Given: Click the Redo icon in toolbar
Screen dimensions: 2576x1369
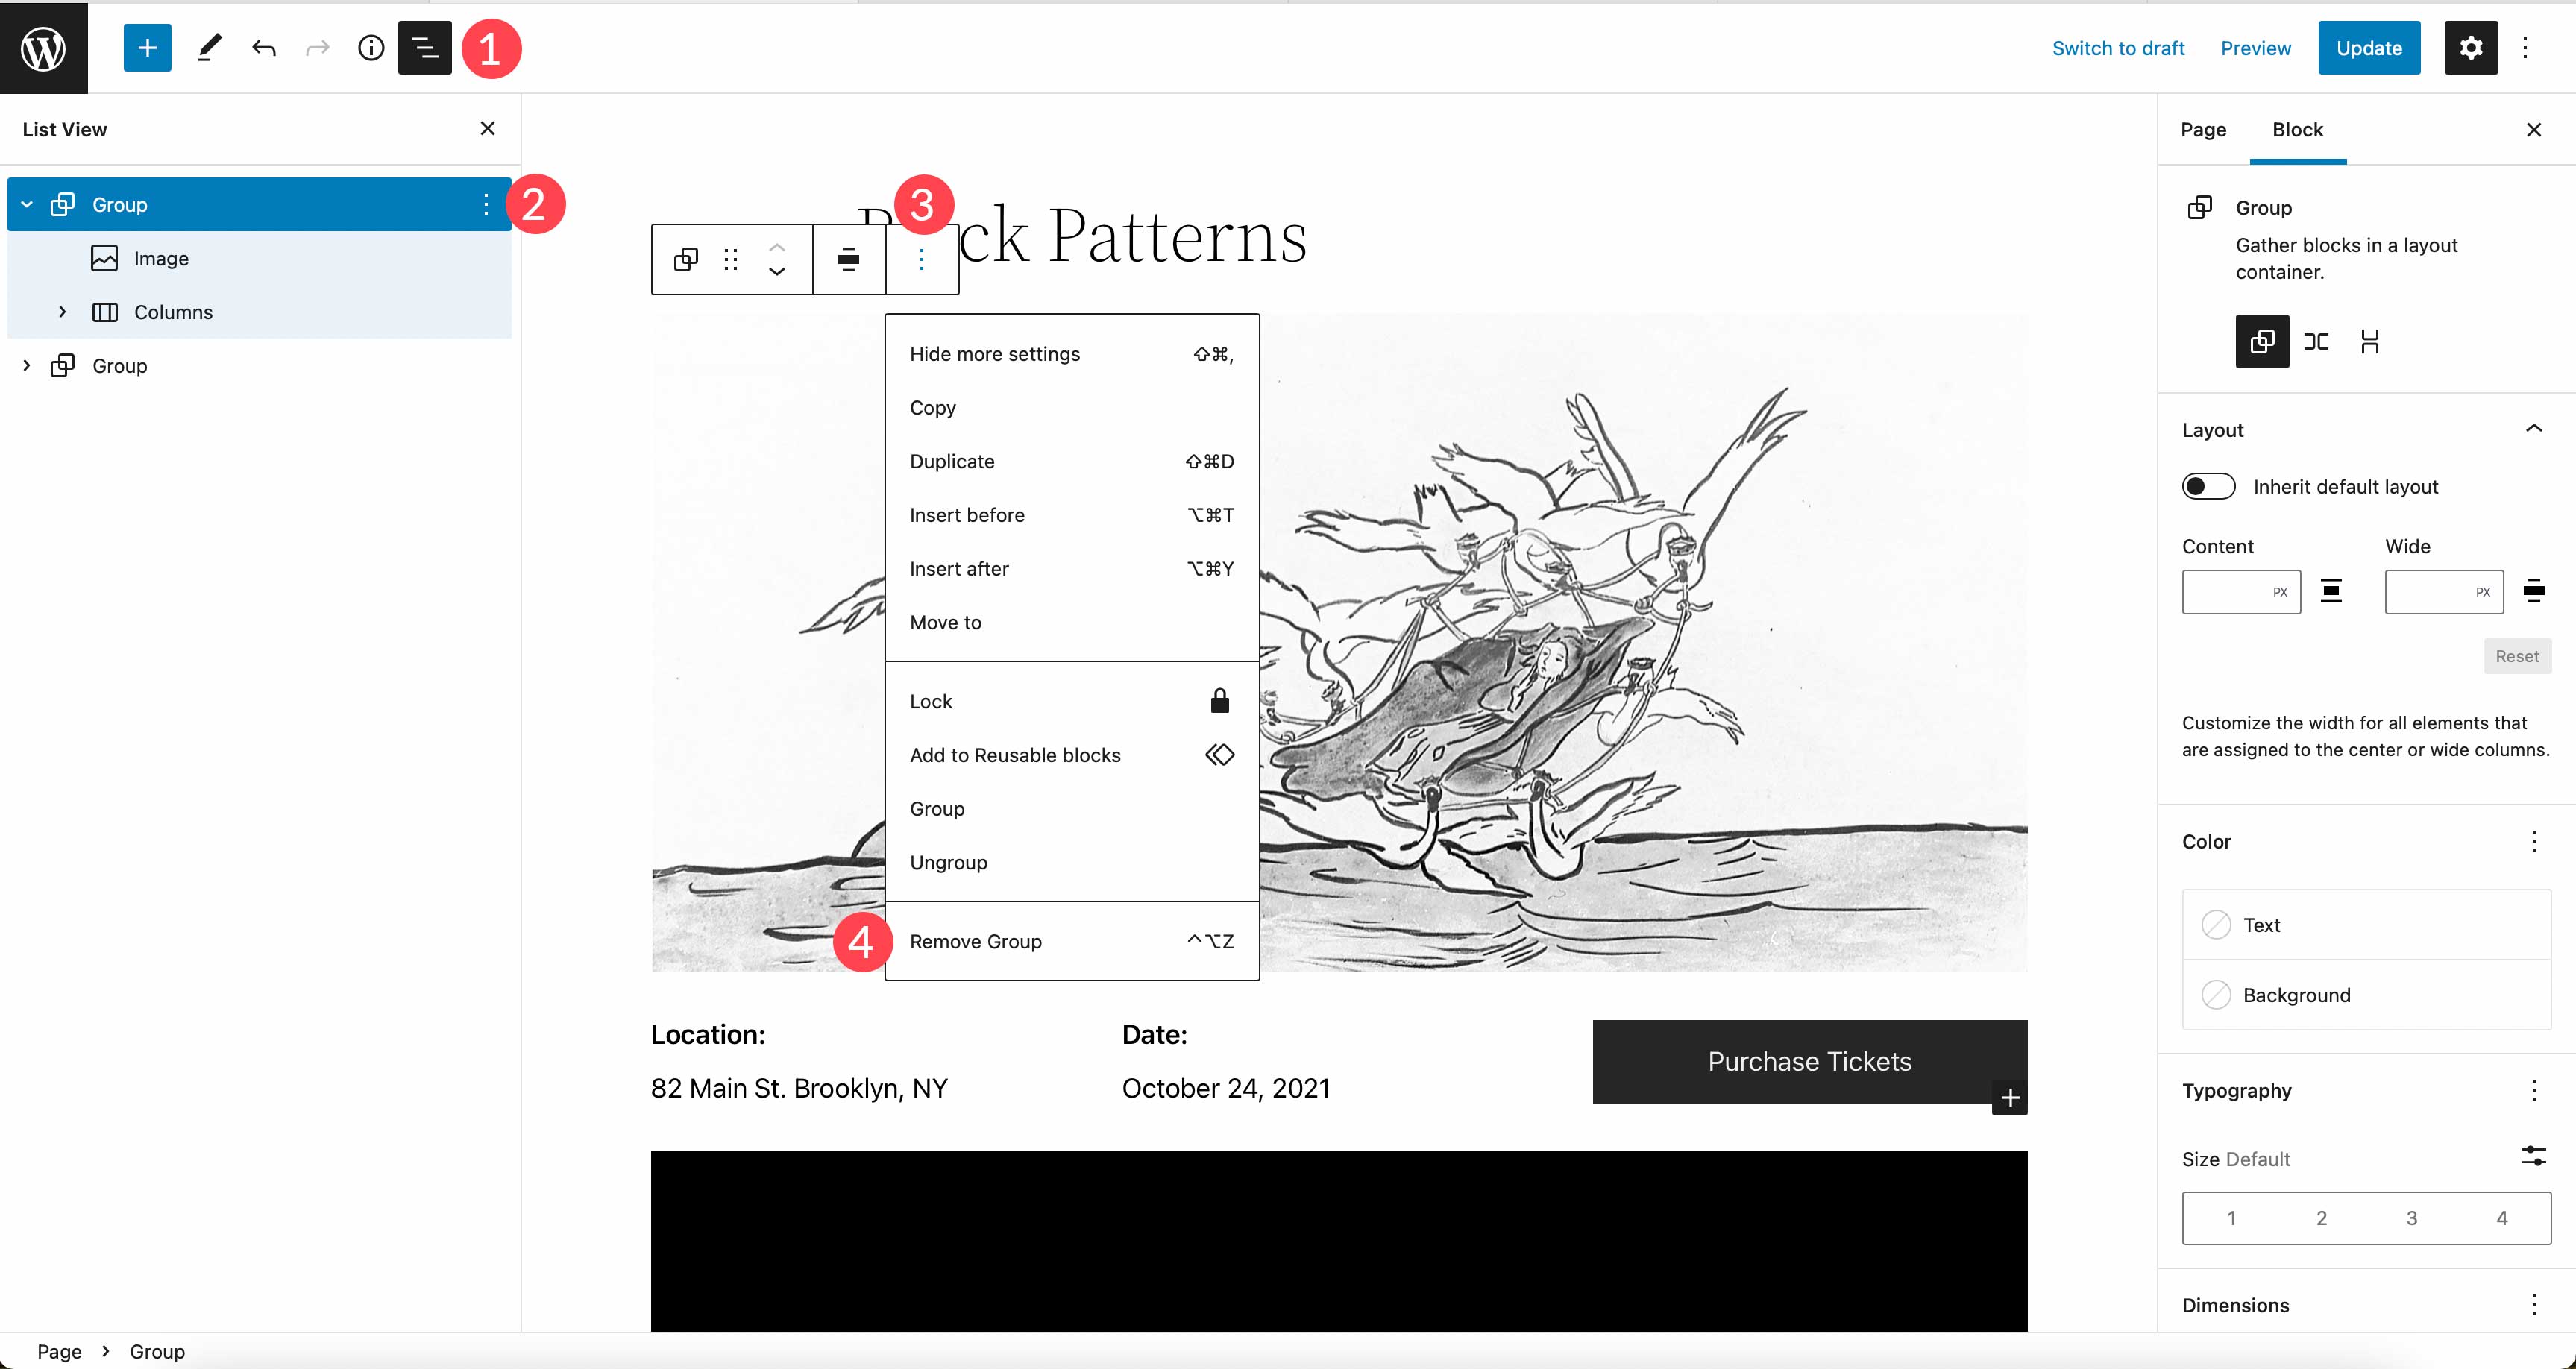Looking at the screenshot, I should pos(317,46).
